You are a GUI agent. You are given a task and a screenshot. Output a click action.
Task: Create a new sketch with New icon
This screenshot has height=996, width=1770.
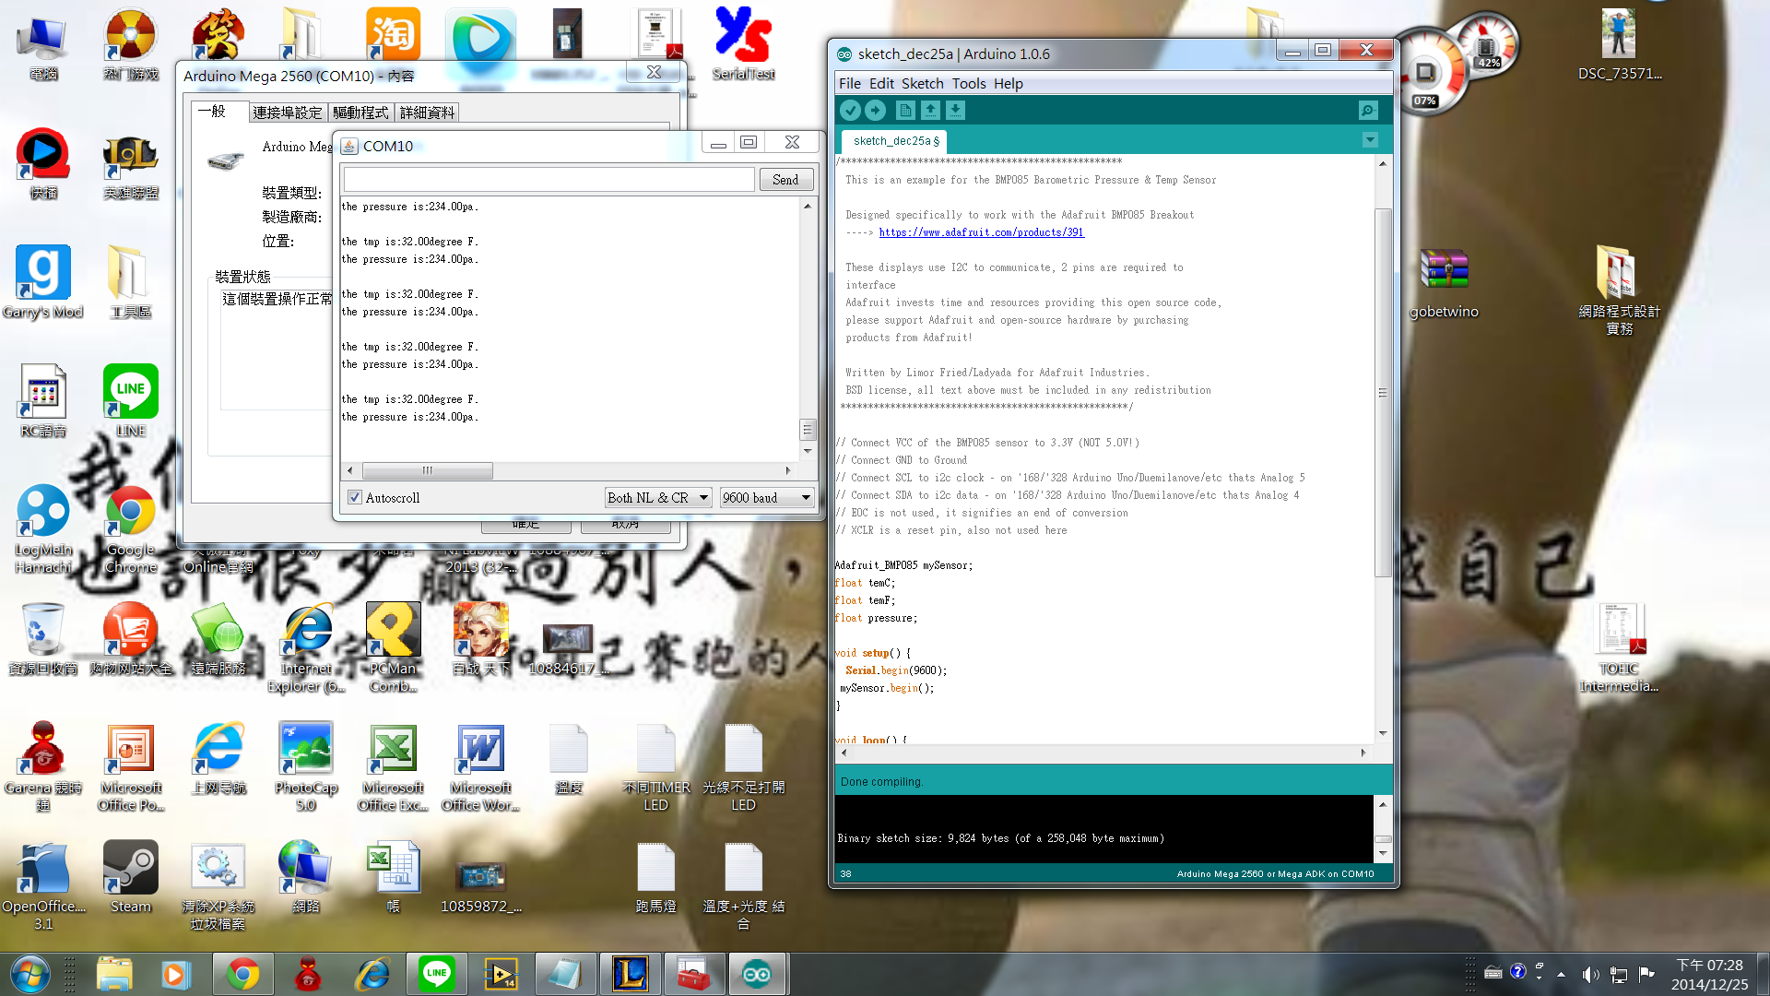[x=905, y=111]
